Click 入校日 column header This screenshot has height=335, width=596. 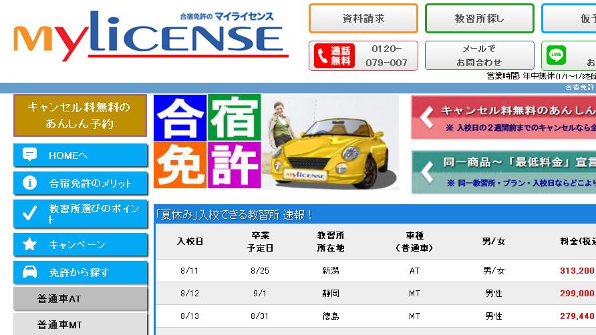point(190,242)
